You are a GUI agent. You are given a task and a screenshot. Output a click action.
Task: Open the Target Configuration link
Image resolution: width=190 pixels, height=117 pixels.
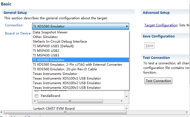161,25
